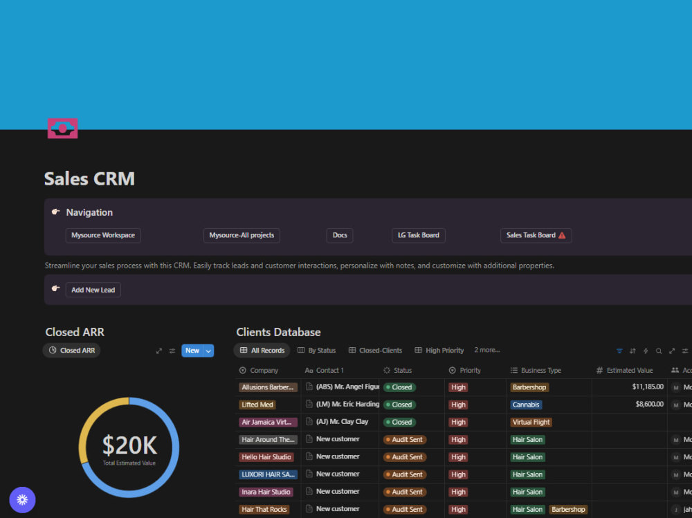Click the pointing hand icon beside Add New Lead
This screenshot has height=518, width=692.
55,288
